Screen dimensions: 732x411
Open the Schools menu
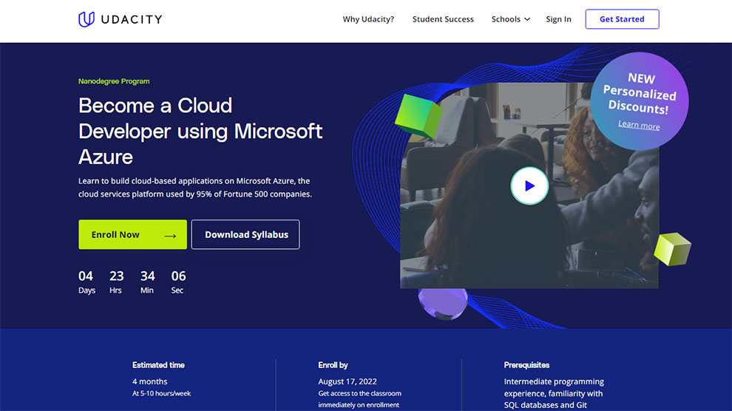coord(506,19)
